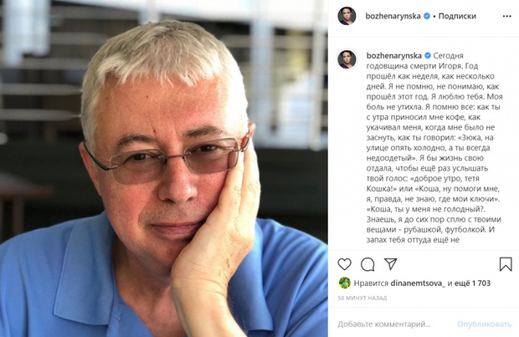View the 'и ещё 1 703' likes list
Viewport: 519px width, 337px height.
(x=470, y=283)
